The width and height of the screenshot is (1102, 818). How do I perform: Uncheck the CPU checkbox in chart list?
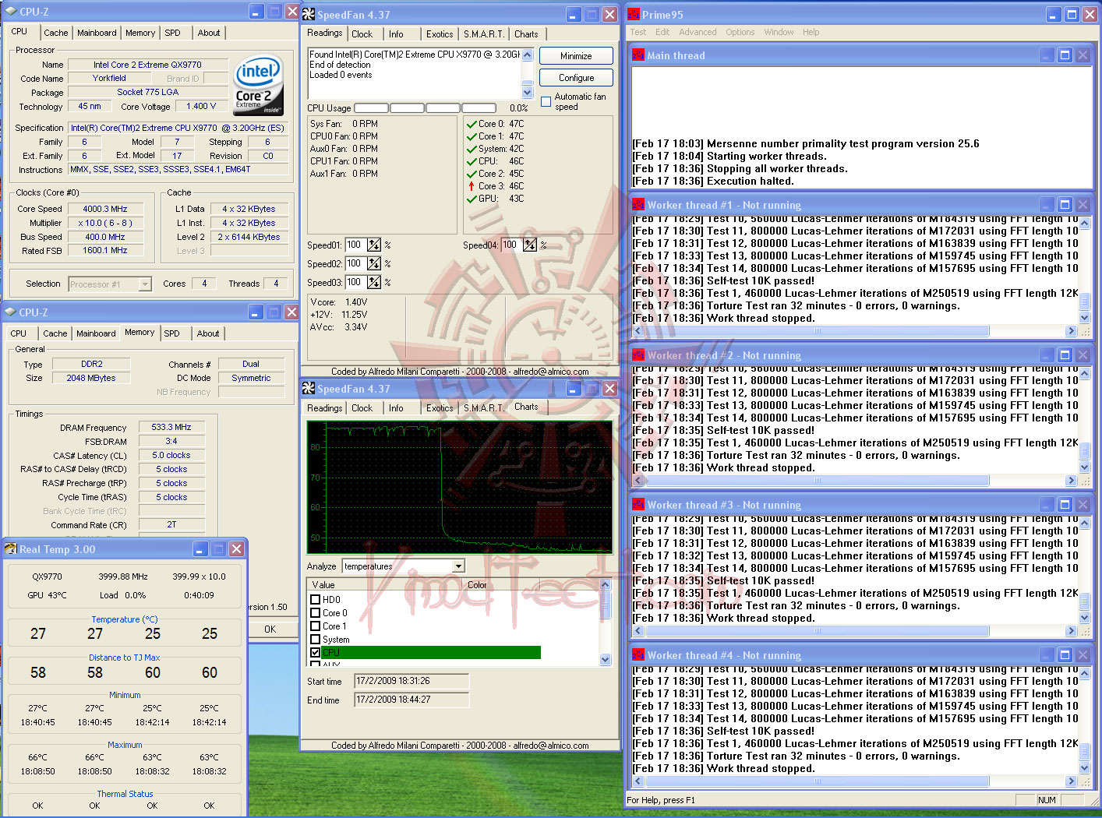316,652
